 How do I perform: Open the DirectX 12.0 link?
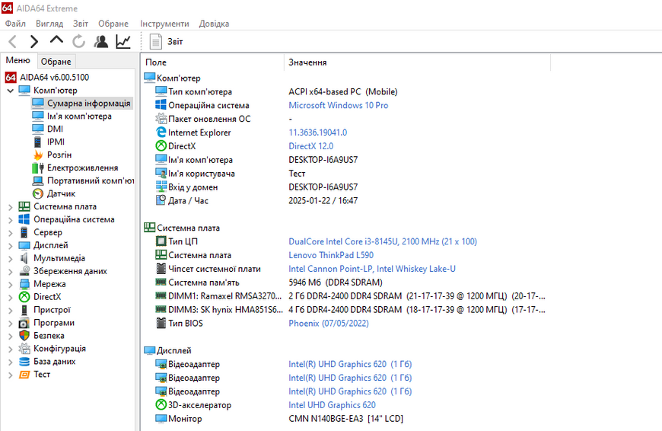point(310,146)
